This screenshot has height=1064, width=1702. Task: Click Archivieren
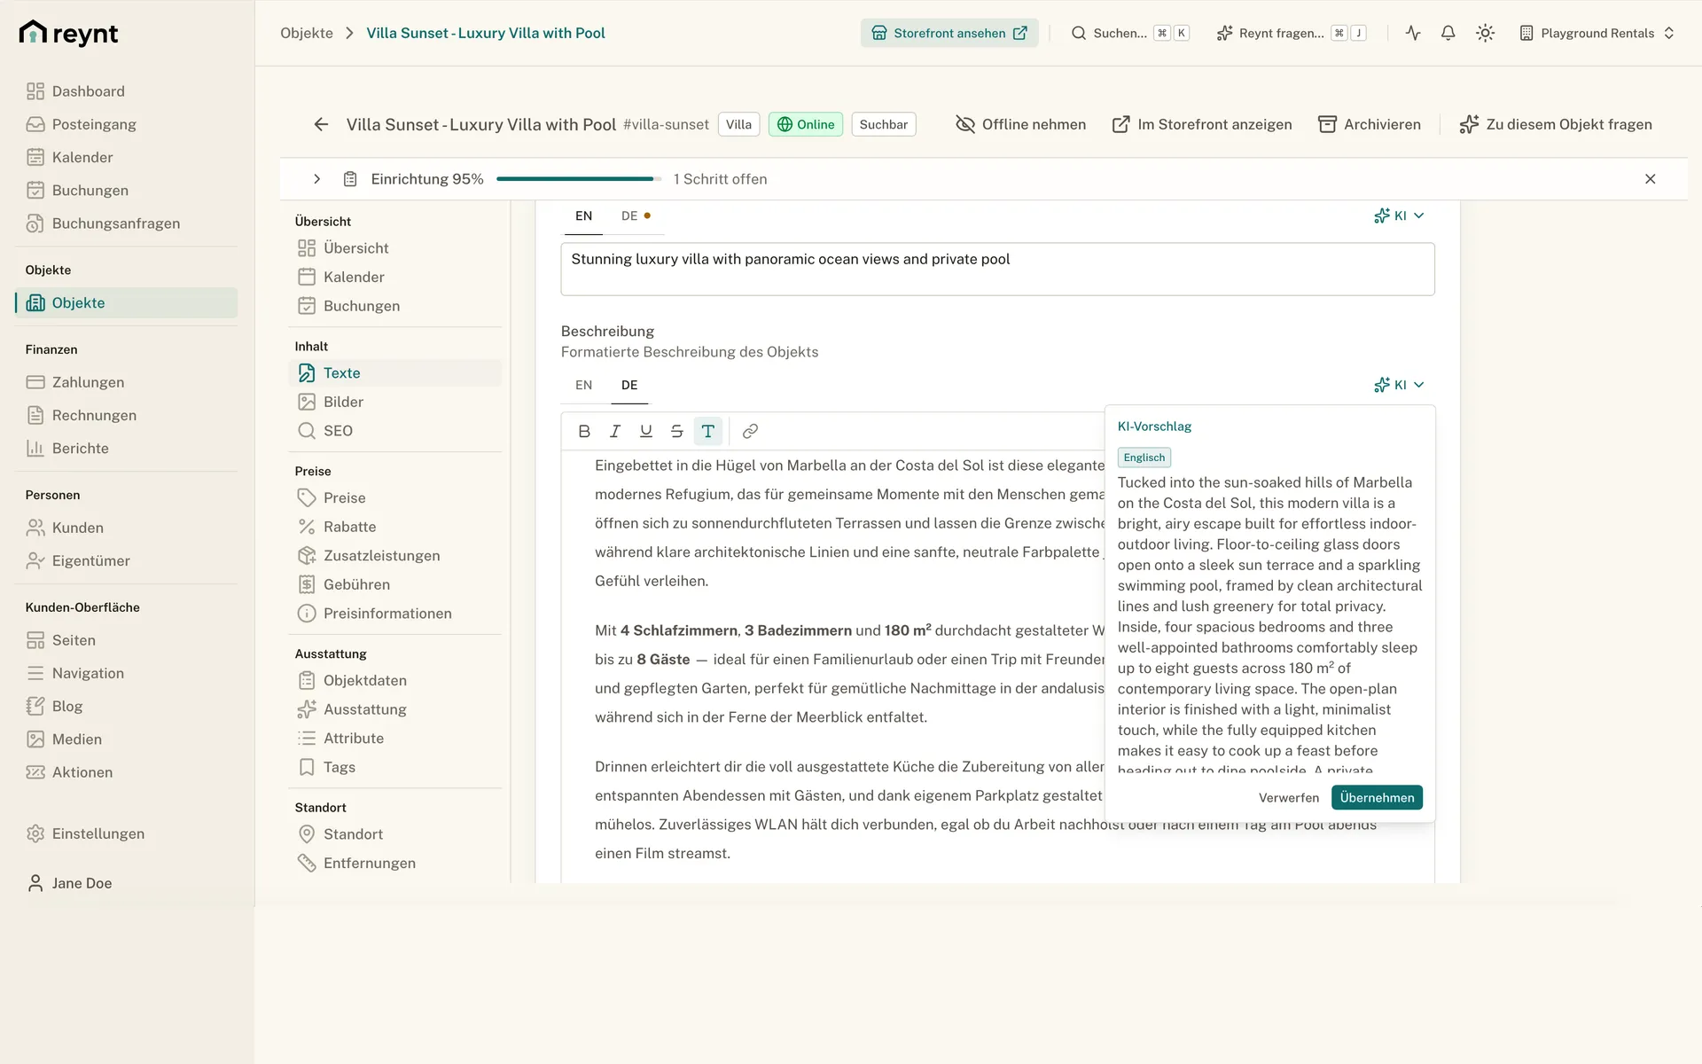click(x=1370, y=124)
